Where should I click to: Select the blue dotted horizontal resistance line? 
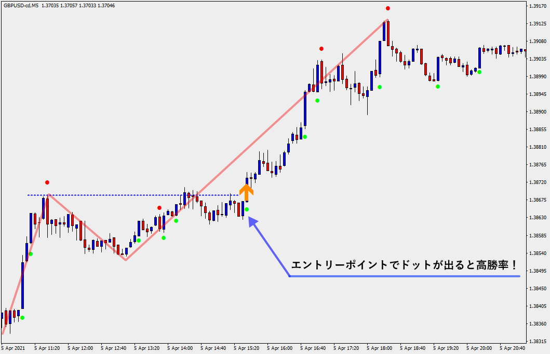point(130,195)
